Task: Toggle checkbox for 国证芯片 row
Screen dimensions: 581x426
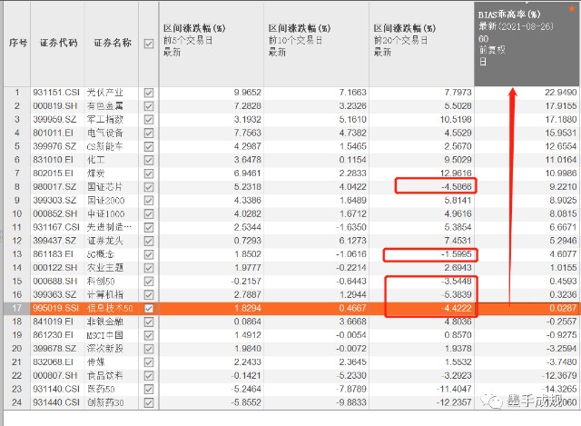Action: point(149,187)
